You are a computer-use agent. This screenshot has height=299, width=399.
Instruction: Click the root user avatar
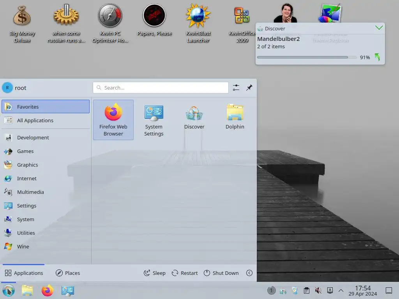pos(7,88)
